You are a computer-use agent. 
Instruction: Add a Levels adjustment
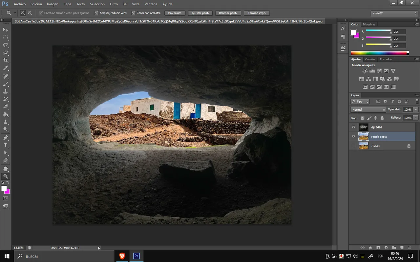372,71
